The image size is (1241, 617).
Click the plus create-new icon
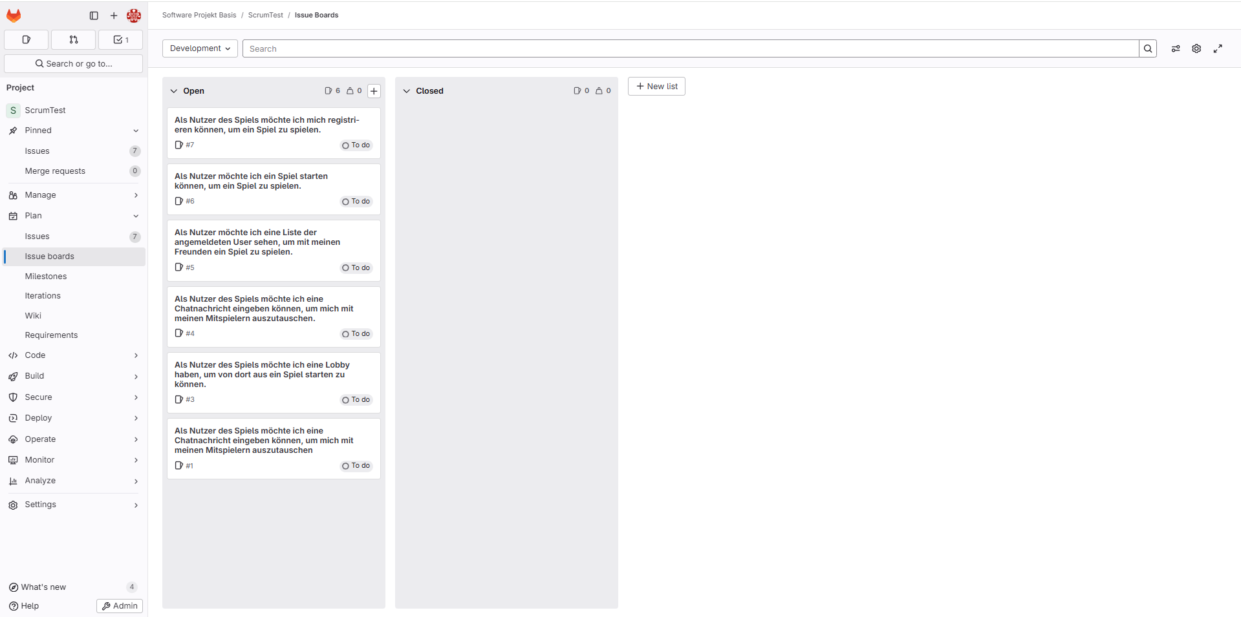tap(114, 16)
